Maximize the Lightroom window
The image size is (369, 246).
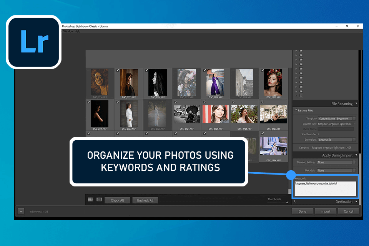pyautogui.click(x=347, y=26)
